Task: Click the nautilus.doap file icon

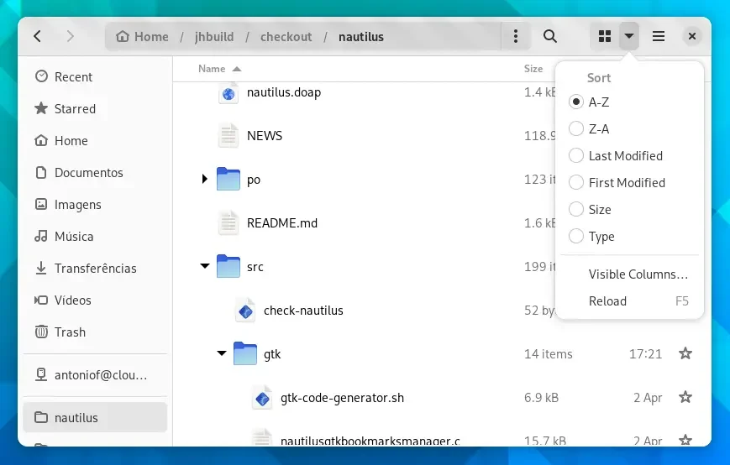Action: click(x=228, y=93)
